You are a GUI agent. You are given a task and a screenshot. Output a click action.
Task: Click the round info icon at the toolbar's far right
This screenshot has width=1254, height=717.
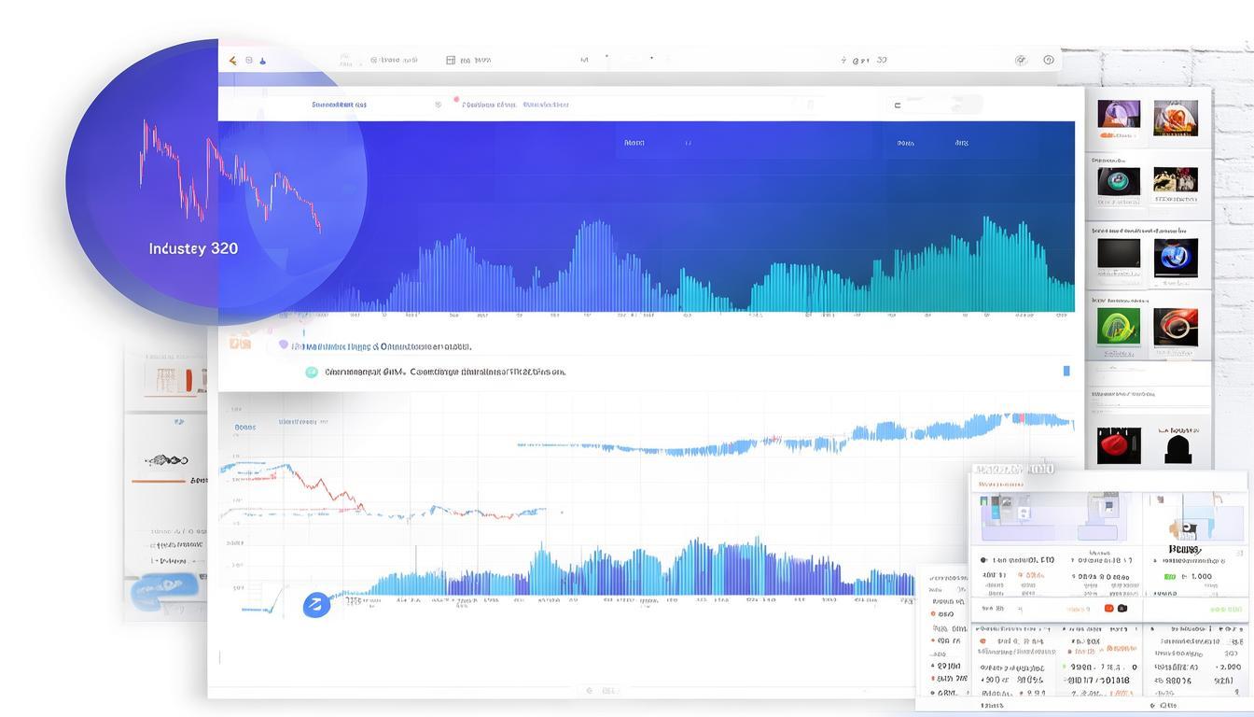tap(1049, 60)
